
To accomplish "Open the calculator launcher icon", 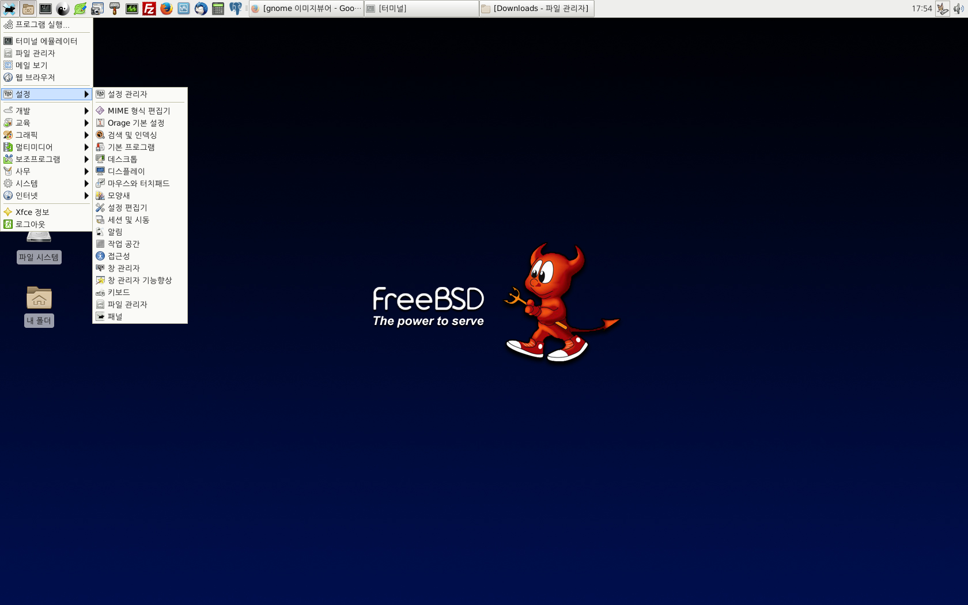I will 218,9.
